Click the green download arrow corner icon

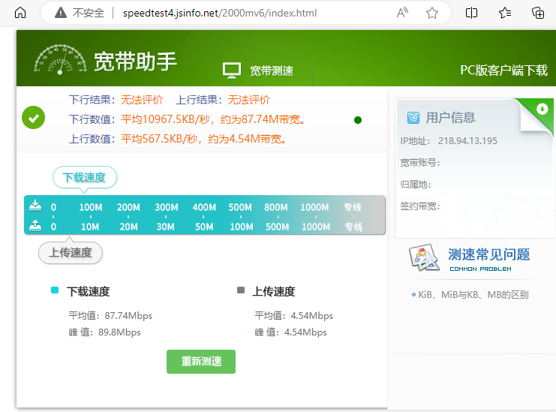pyautogui.click(x=542, y=109)
